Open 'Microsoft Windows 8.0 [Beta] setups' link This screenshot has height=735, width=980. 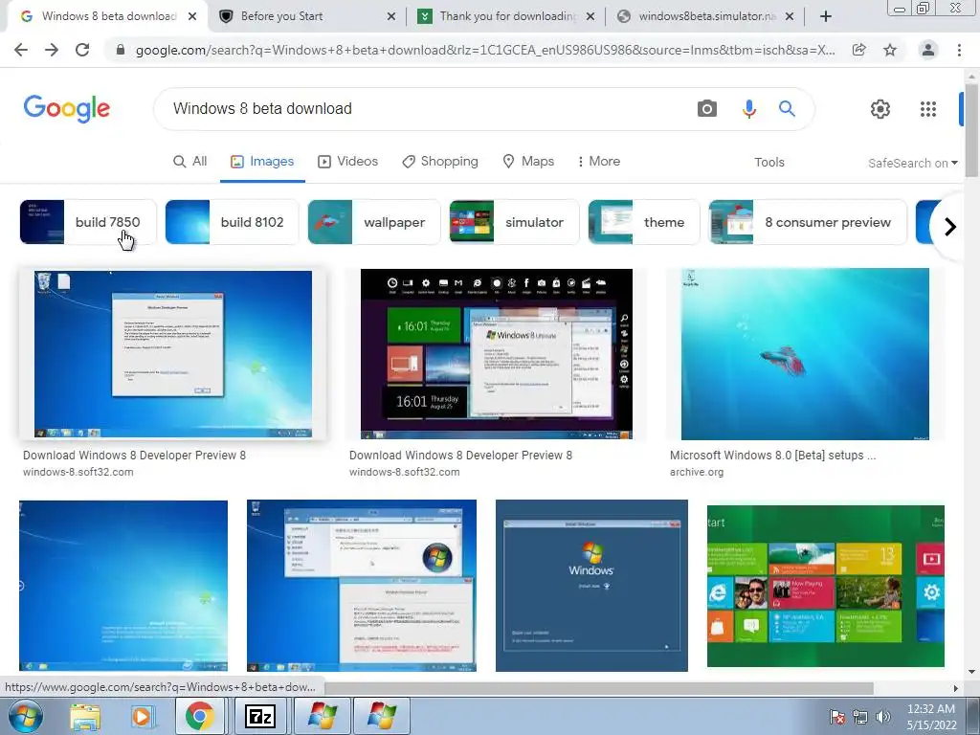point(772,456)
